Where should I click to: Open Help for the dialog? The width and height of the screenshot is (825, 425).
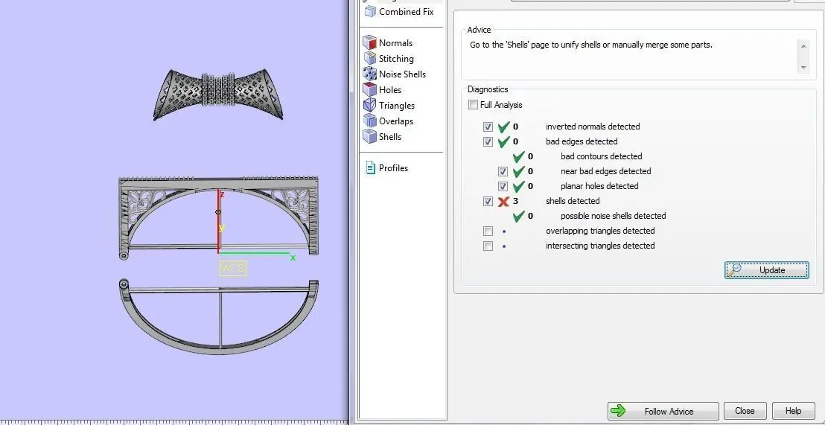[793, 411]
